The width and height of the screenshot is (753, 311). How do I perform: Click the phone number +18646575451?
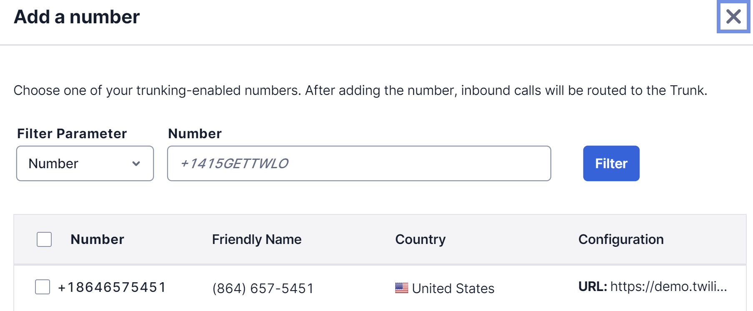pyautogui.click(x=112, y=287)
